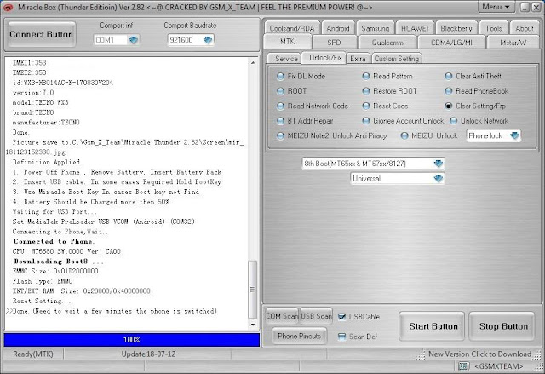This screenshot has width=545, height=374.
Task: Click the Start Button
Action: pos(432,326)
